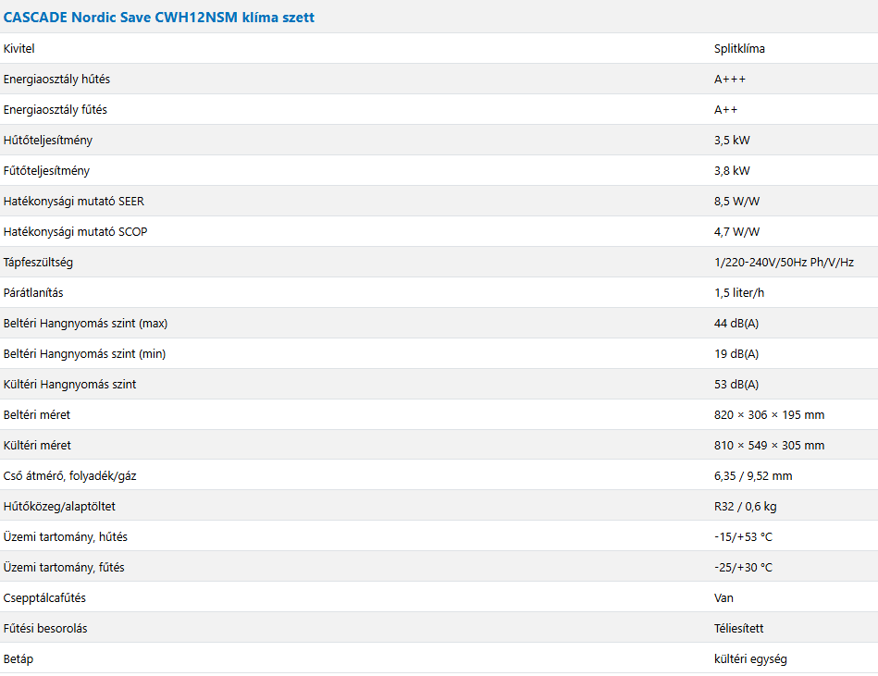Select the Hűtőteljesítmény row label
The width and height of the screenshot is (878, 676).
pos(47,140)
